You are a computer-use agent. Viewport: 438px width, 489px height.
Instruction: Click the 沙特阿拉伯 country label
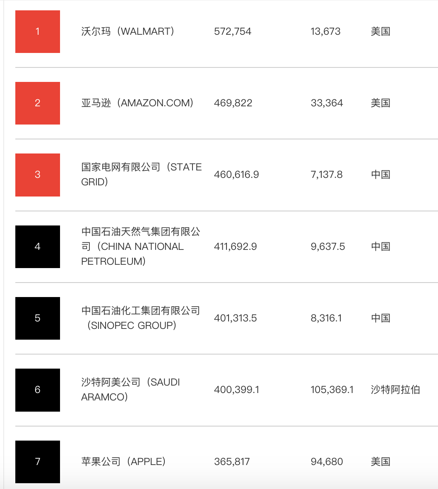click(395, 390)
